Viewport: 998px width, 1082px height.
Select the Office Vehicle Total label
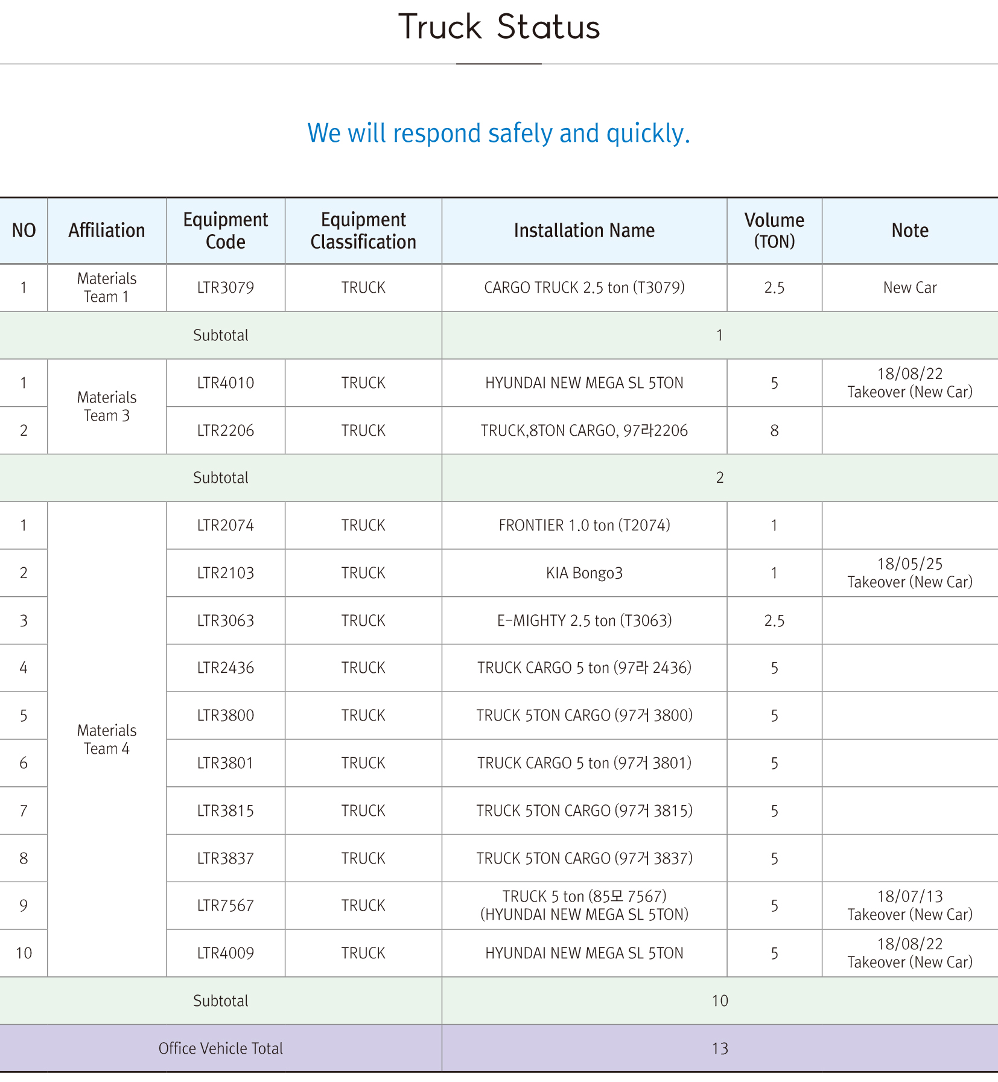220,1048
